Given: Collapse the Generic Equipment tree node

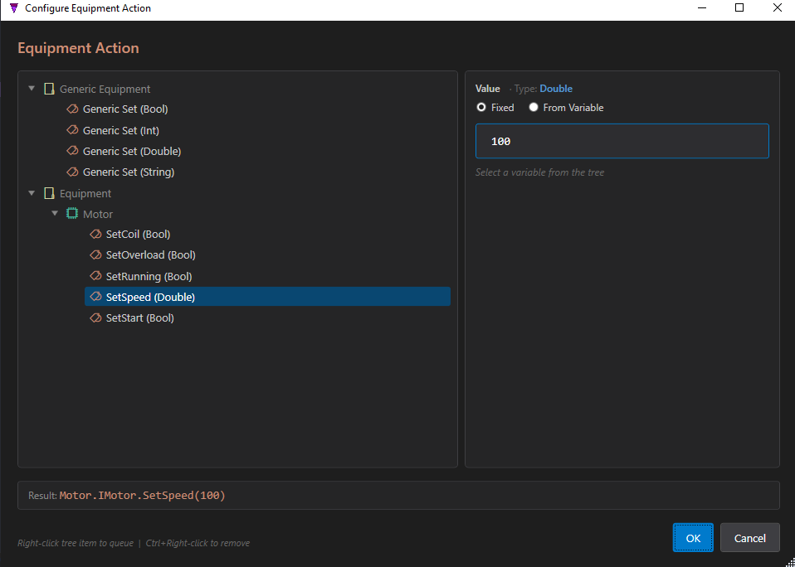Looking at the screenshot, I should 32,89.
